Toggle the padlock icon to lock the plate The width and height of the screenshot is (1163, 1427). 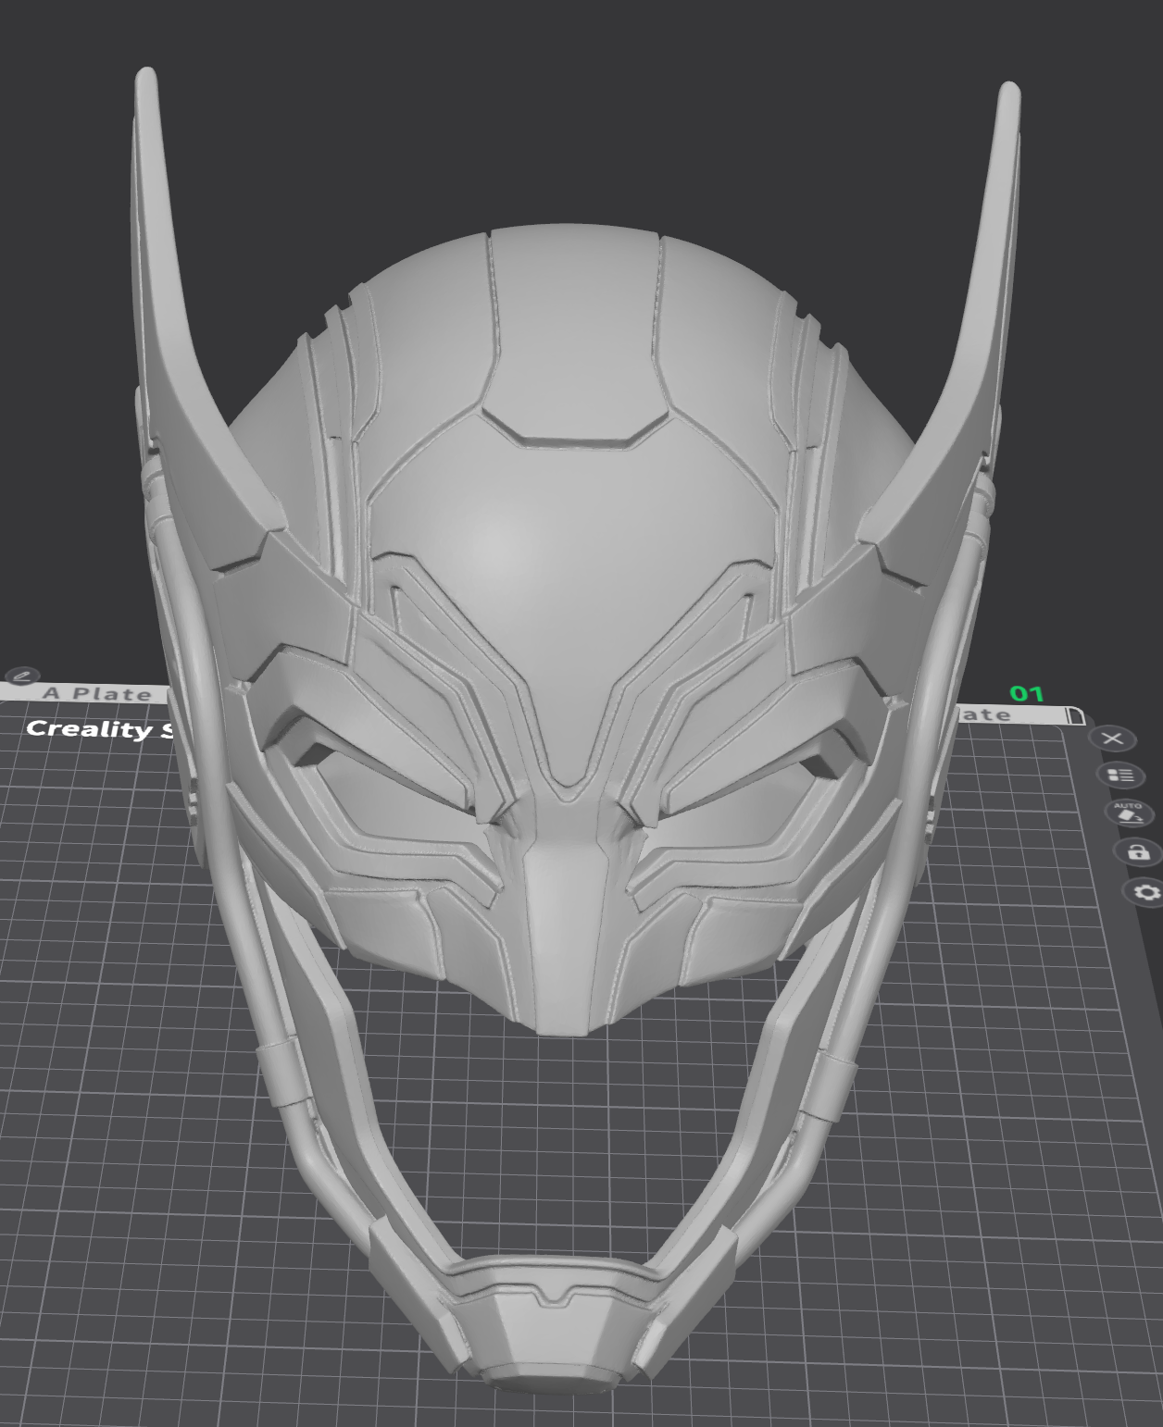tap(1139, 852)
